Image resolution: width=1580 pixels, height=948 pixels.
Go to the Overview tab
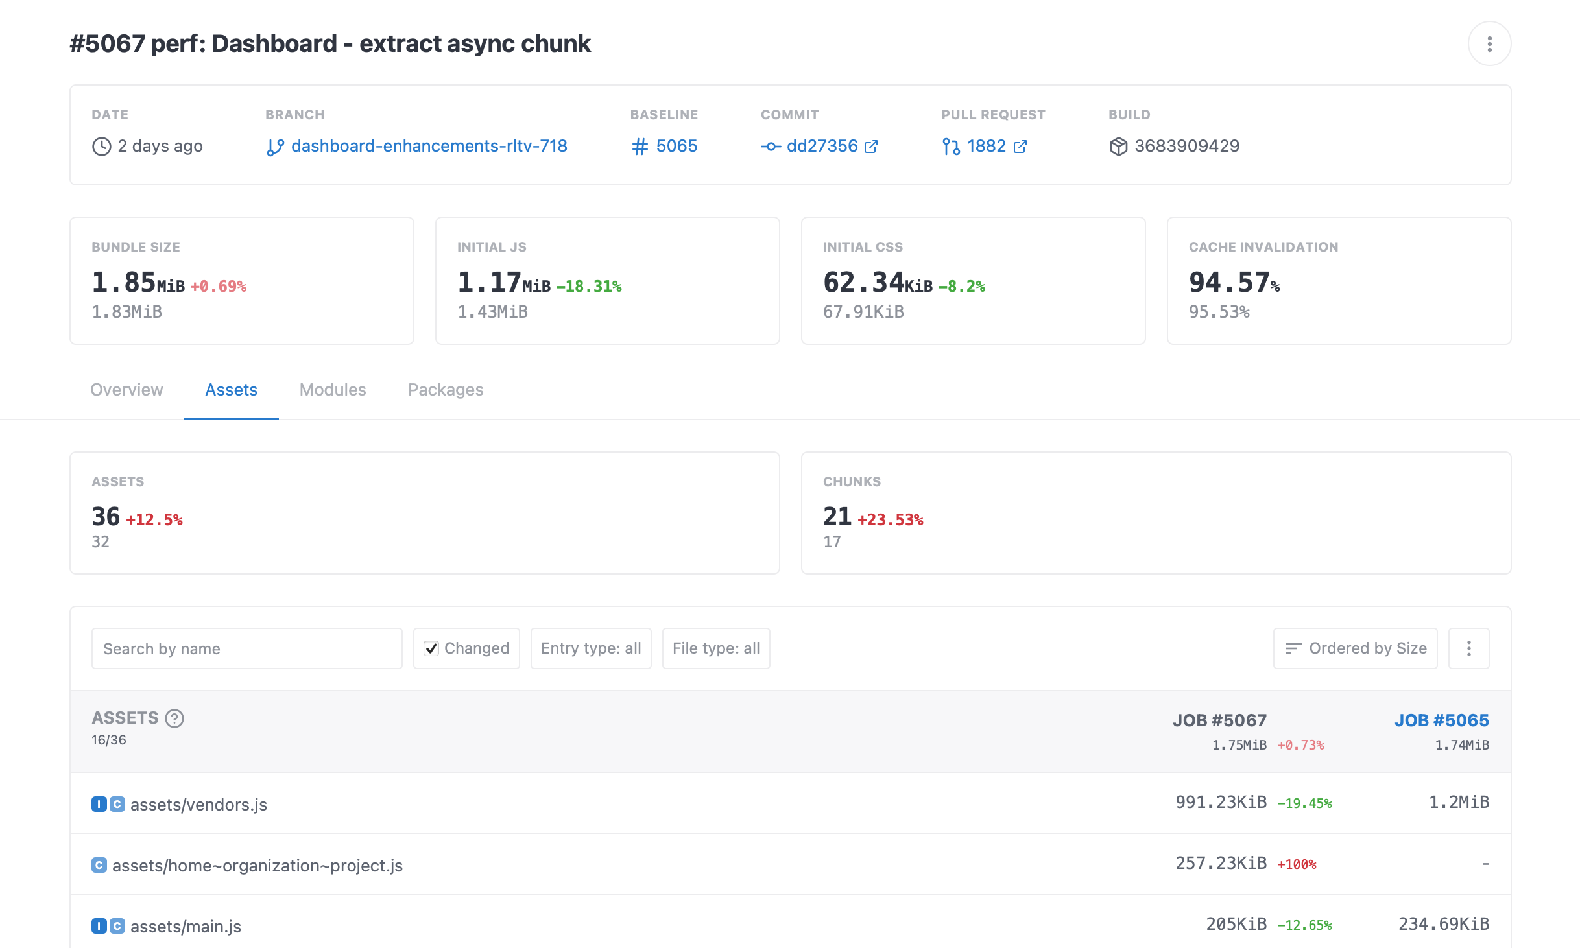coord(126,390)
